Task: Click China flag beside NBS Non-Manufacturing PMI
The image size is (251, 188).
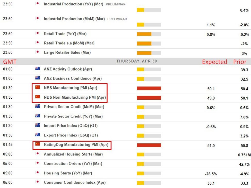Action: (x=38, y=97)
